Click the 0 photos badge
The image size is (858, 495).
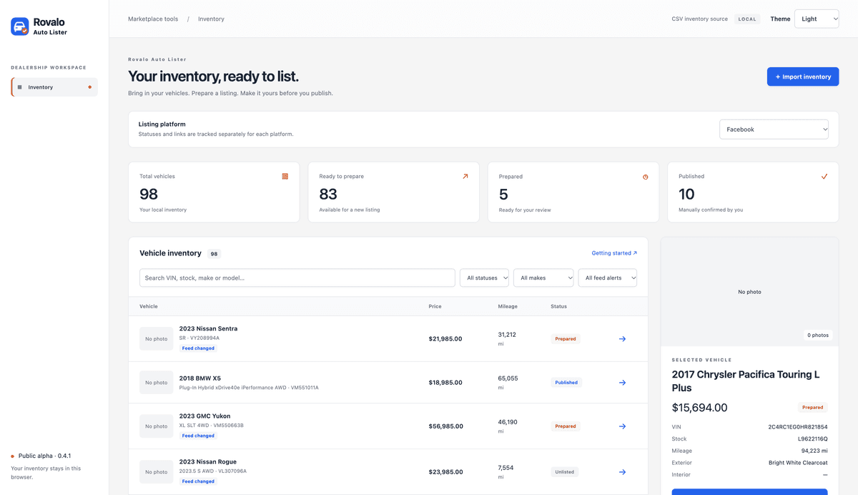click(818, 335)
